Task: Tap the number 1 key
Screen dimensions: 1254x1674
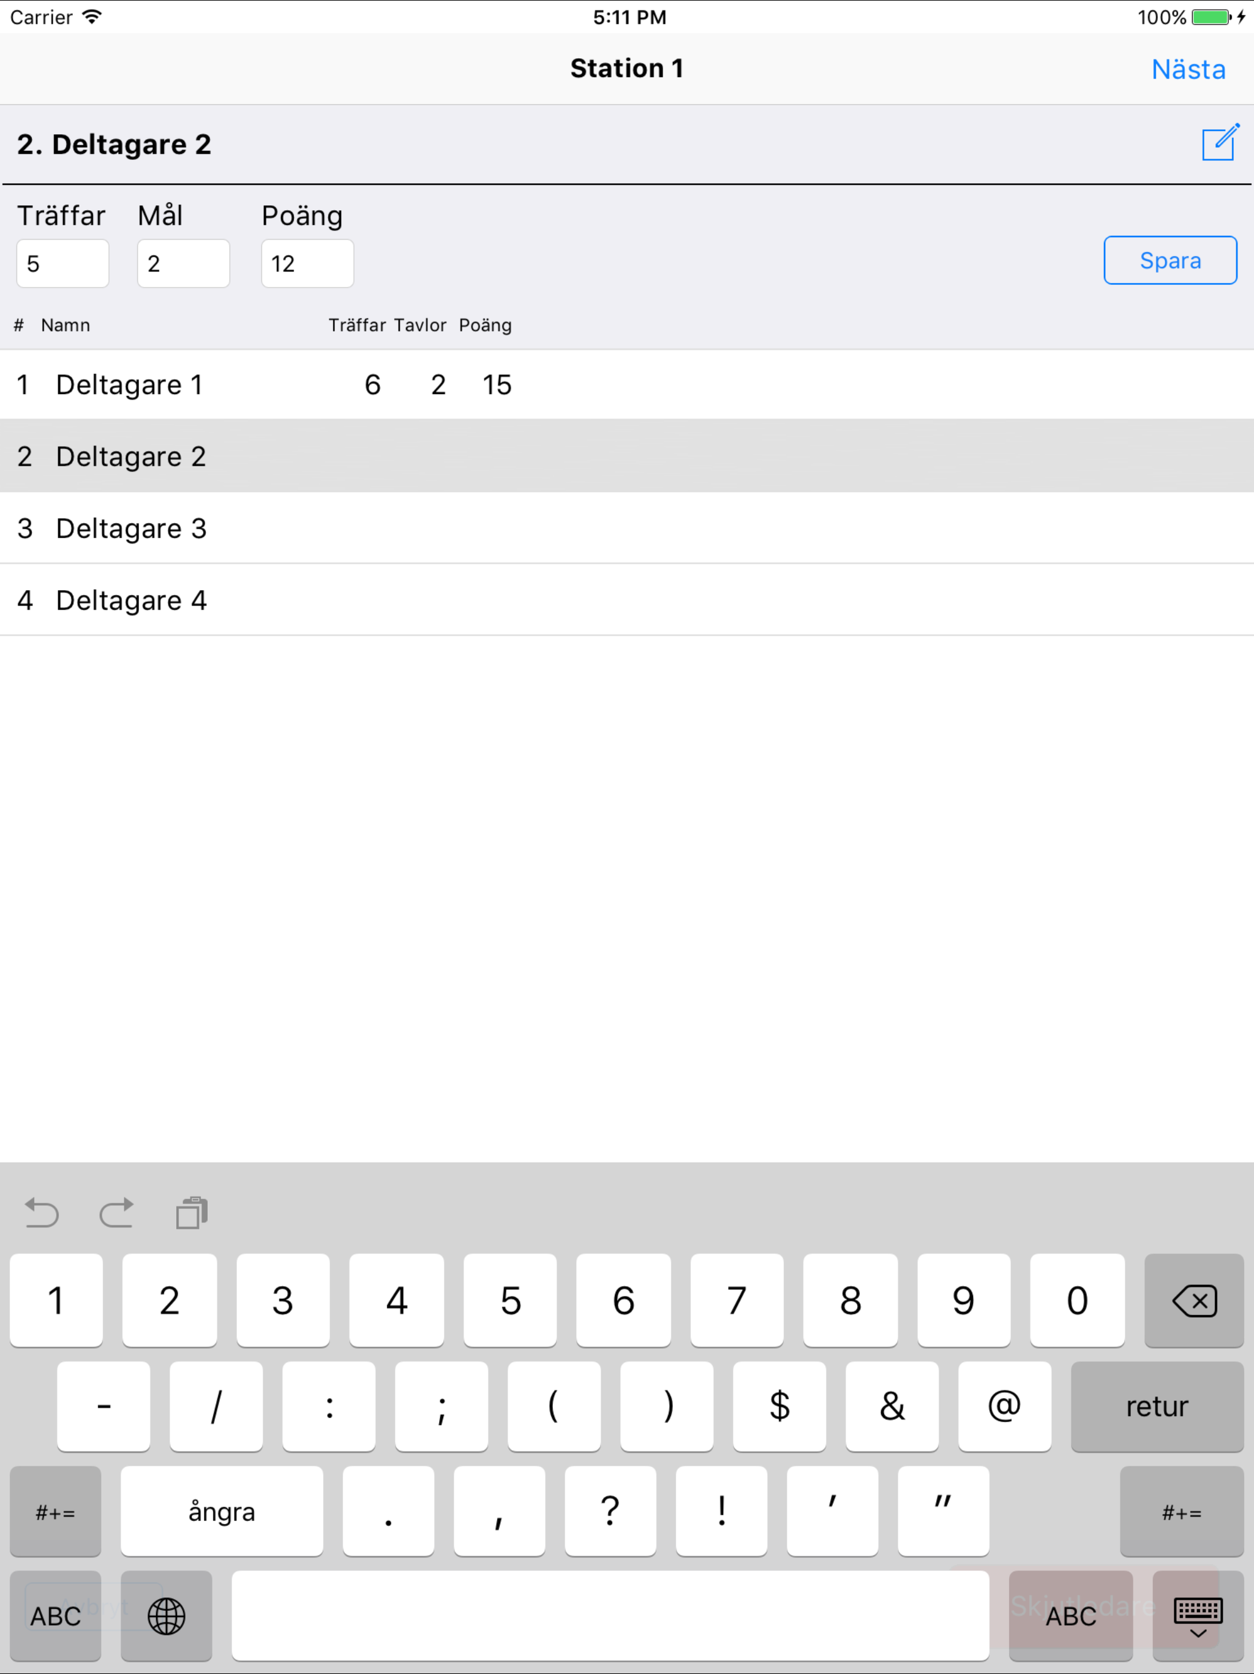Action: (x=56, y=1300)
